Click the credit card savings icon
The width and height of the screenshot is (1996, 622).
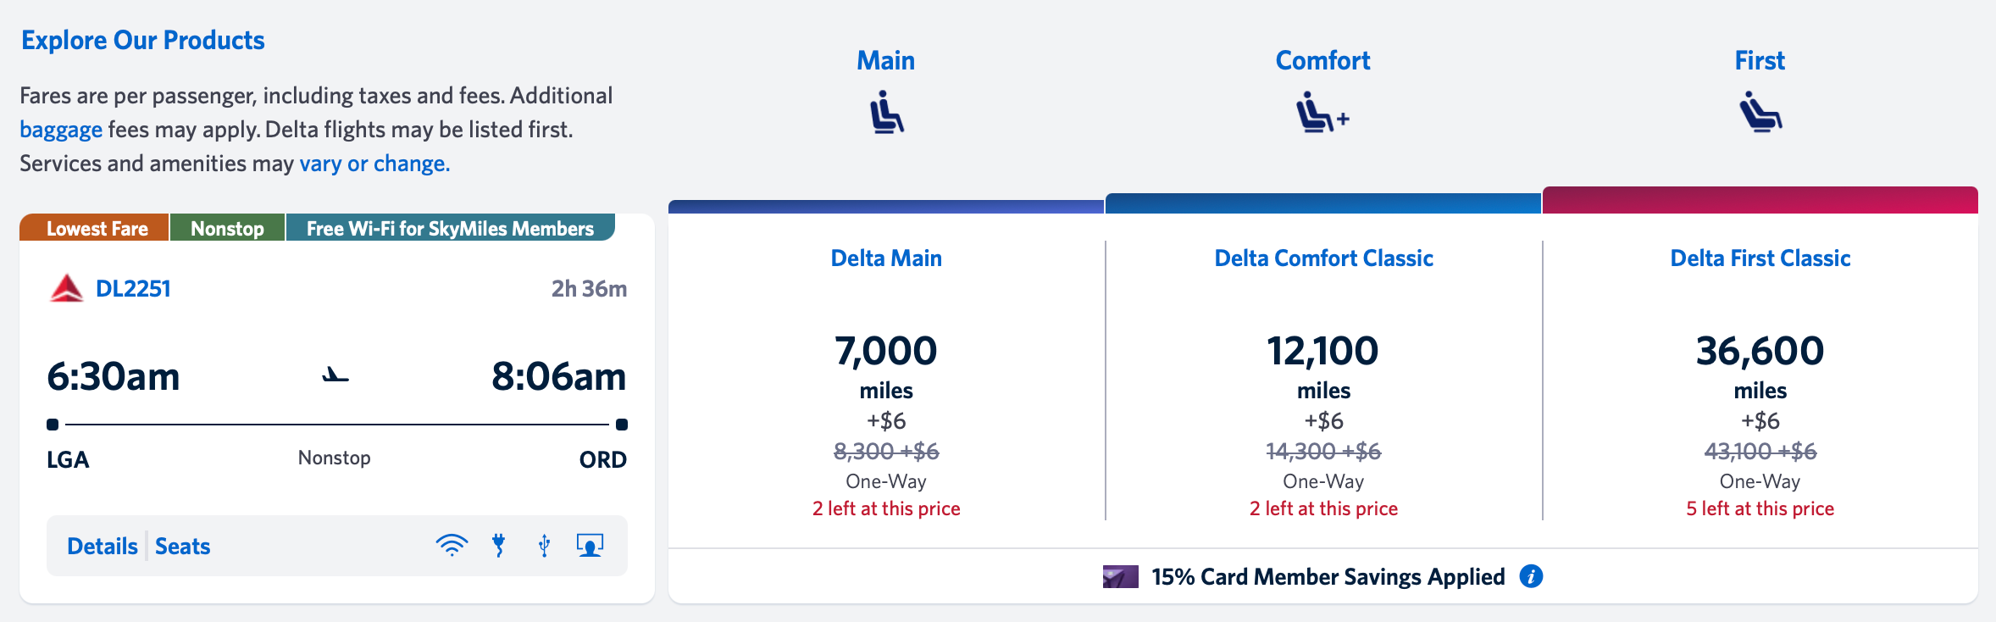1118,576
